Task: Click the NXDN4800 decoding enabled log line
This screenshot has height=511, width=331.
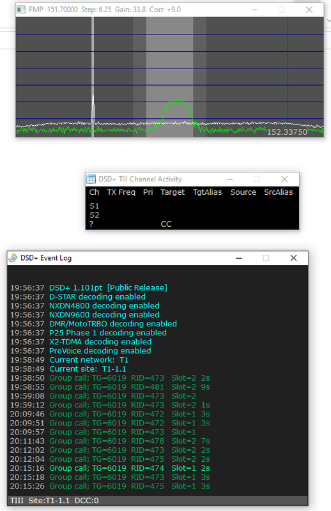Action: point(85,306)
